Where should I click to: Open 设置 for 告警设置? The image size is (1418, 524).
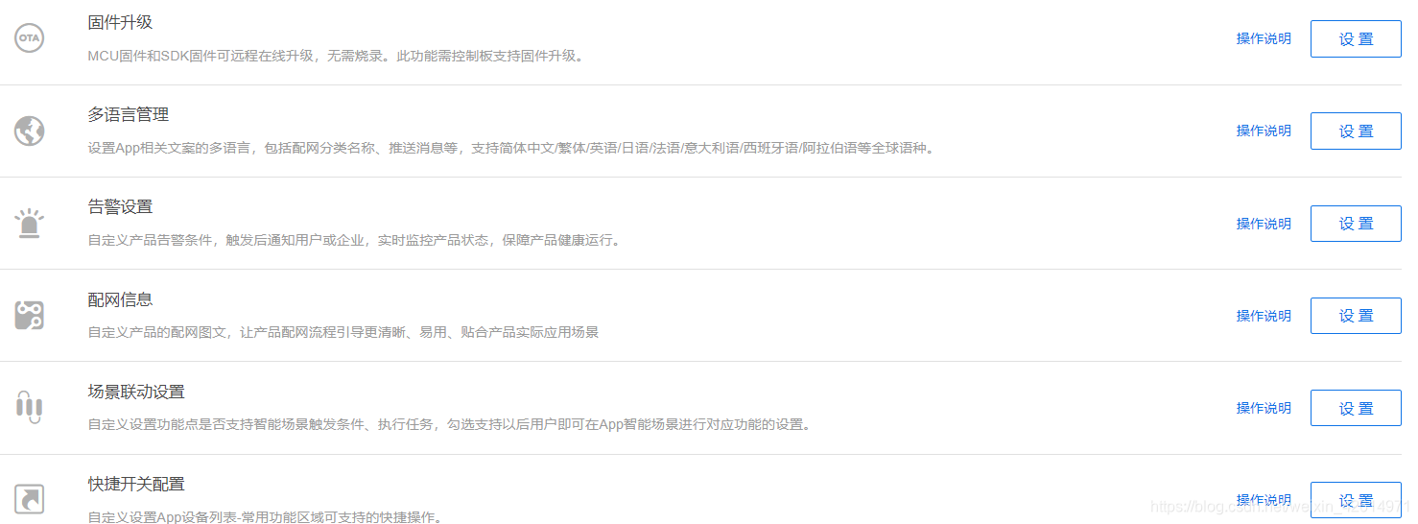pyautogui.click(x=1356, y=224)
